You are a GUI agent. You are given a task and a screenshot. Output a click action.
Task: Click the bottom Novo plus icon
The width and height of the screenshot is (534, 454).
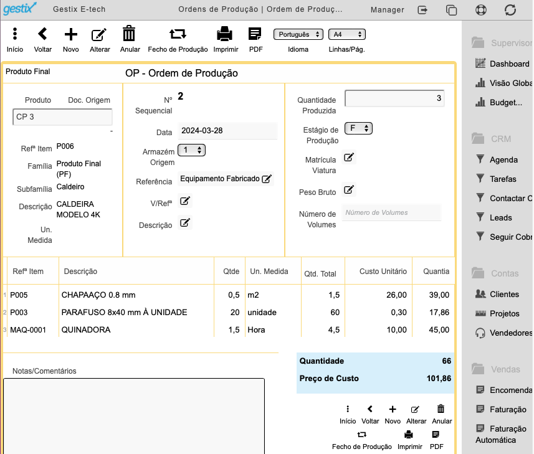click(393, 409)
